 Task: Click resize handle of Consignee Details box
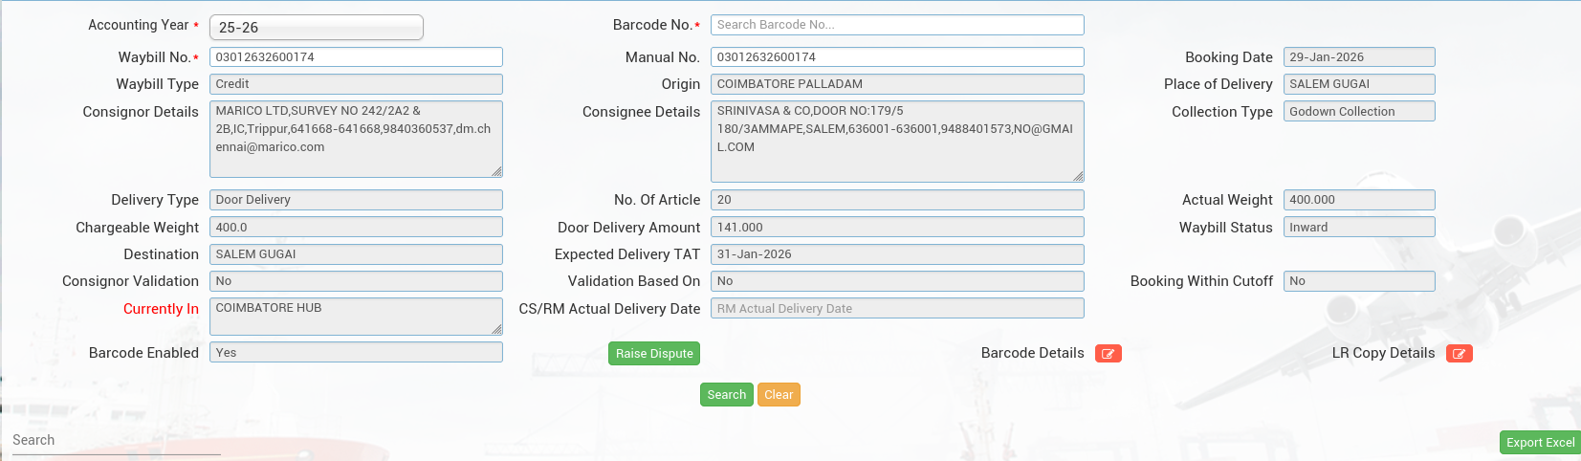click(x=1078, y=176)
